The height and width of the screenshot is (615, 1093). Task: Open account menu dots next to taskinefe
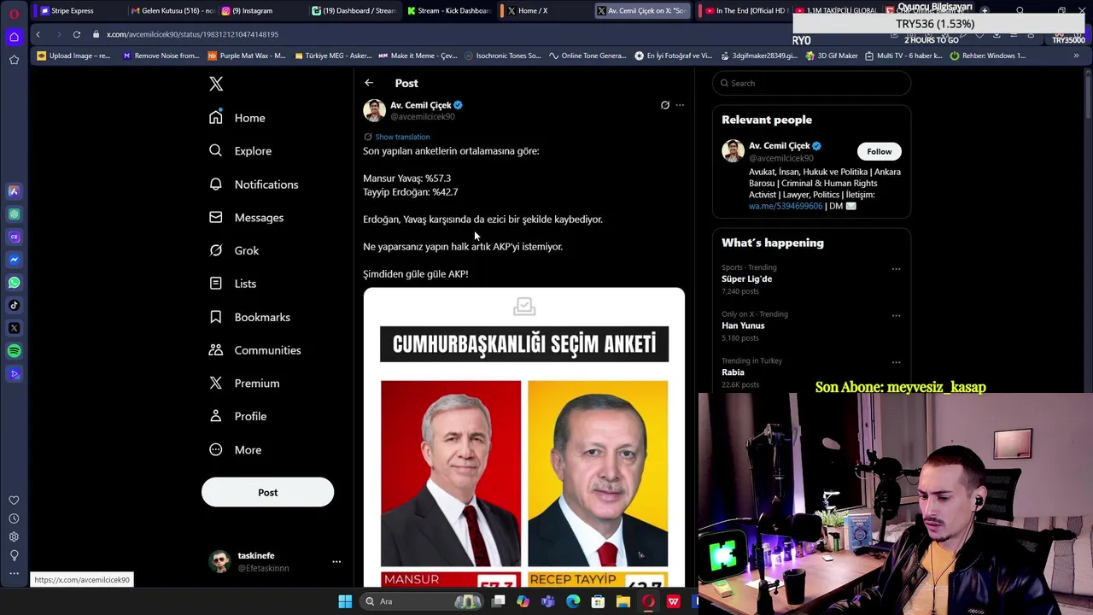pos(336,562)
